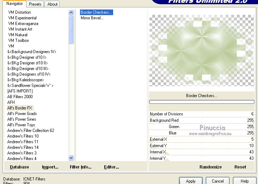Image resolution: width=258 pixels, height=184 pixels.
Task: Select Alf's Power Toys category
Action: [x=21, y=125]
